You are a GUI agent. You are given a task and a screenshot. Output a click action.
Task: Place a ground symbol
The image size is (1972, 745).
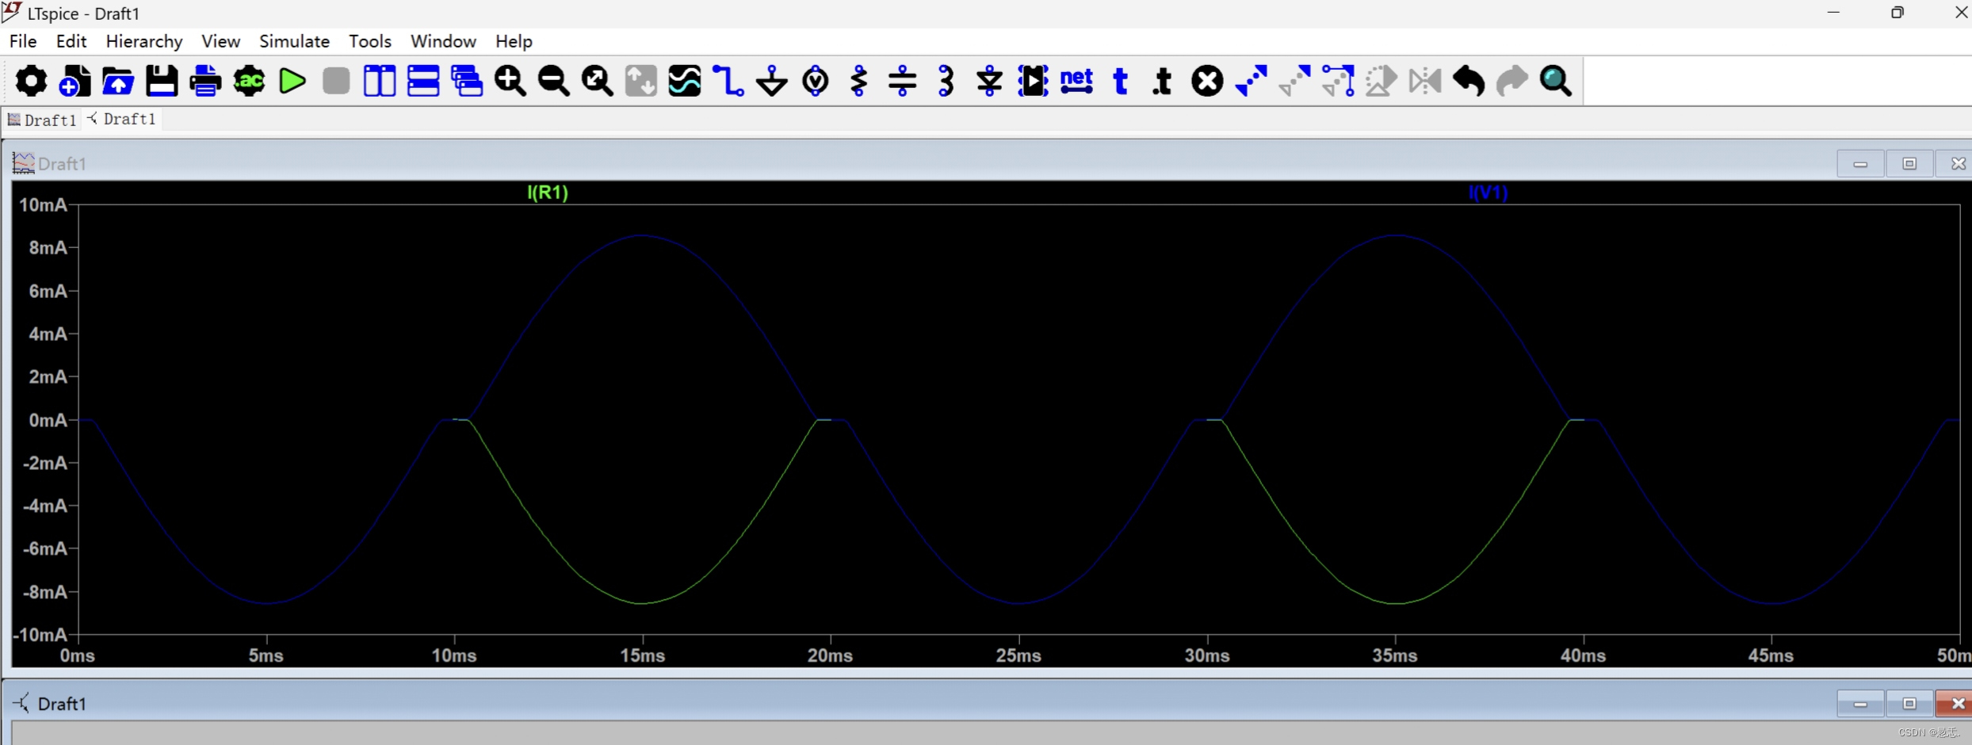[x=772, y=81]
